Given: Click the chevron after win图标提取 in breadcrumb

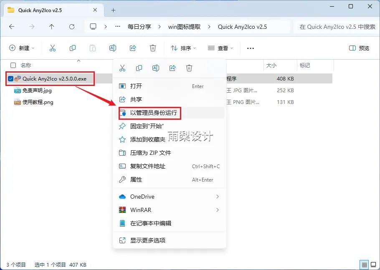Looking at the screenshot, I should pos(209,27).
